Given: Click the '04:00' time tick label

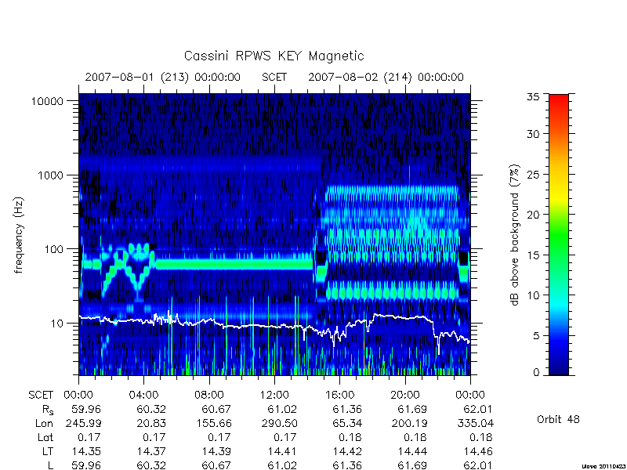Looking at the screenshot, I should (x=143, y=396).
